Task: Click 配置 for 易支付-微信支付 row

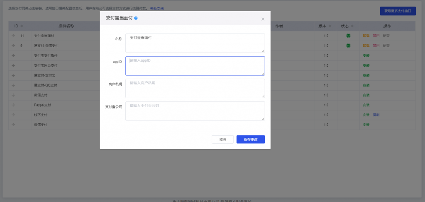Action: click(x=386, y=46)
